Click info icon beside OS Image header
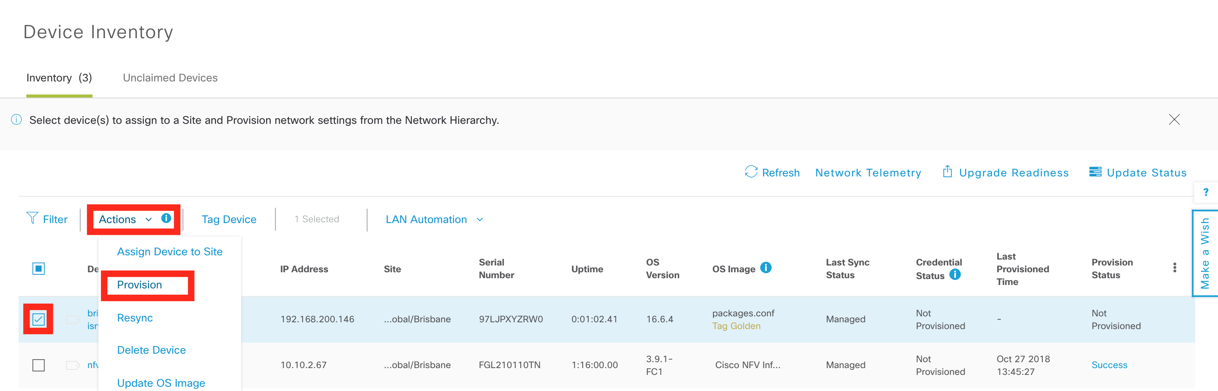This screenshot has height=391, width=1218. coord(766,268)
